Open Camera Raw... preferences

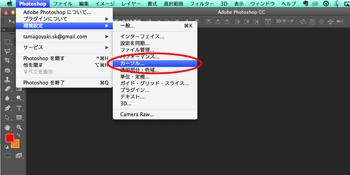coord(155,115)
